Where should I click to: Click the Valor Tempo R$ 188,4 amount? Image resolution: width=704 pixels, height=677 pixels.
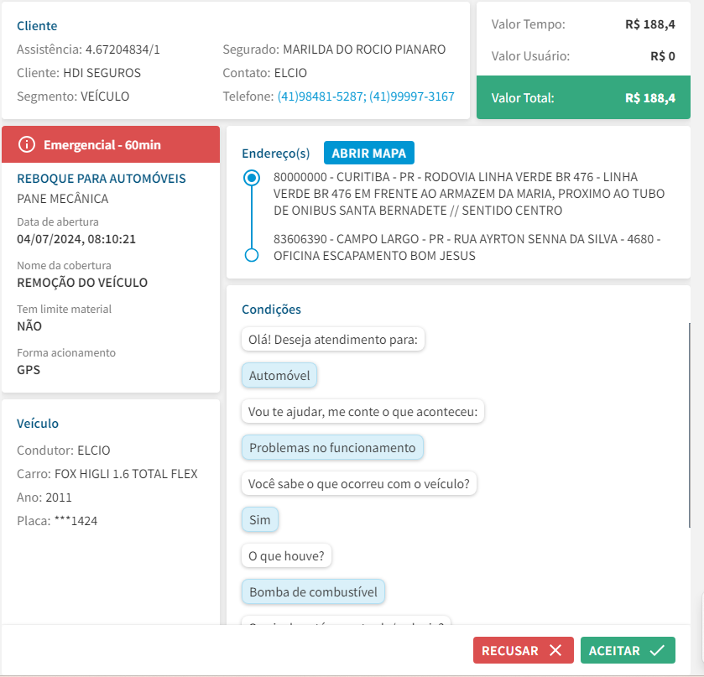(649, 24)
